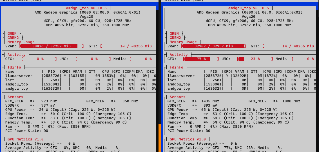Click the VDDGFX reading 893 mV
The height and width of the screenshot is (152, 319).
(210, 105)
